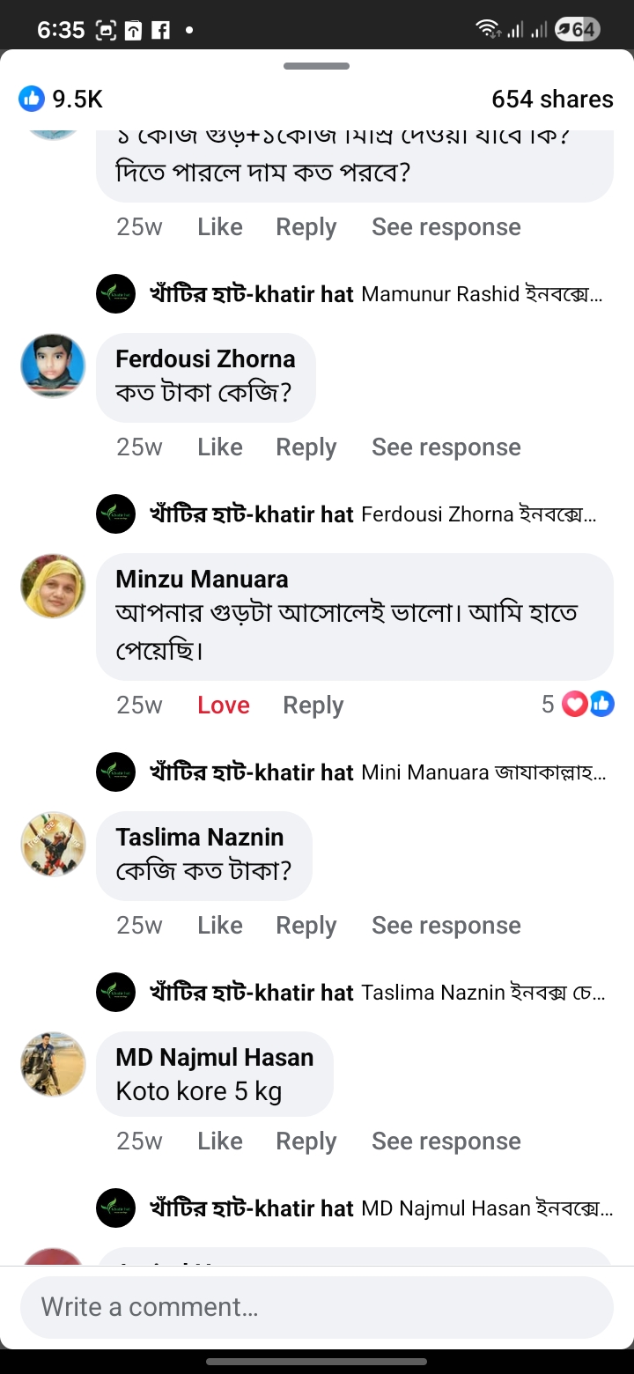
Task: Focus the Write a comment field
Action: tap(316, 1307)
